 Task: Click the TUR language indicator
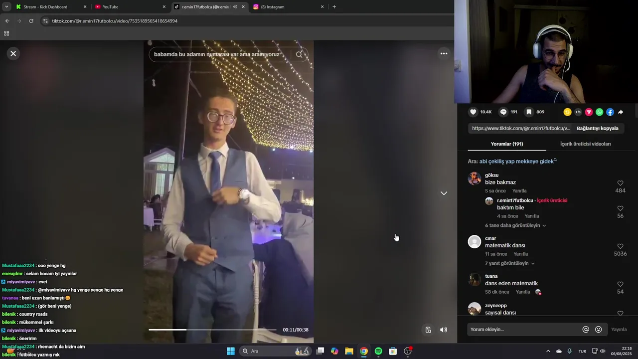[x=582, y=351]
